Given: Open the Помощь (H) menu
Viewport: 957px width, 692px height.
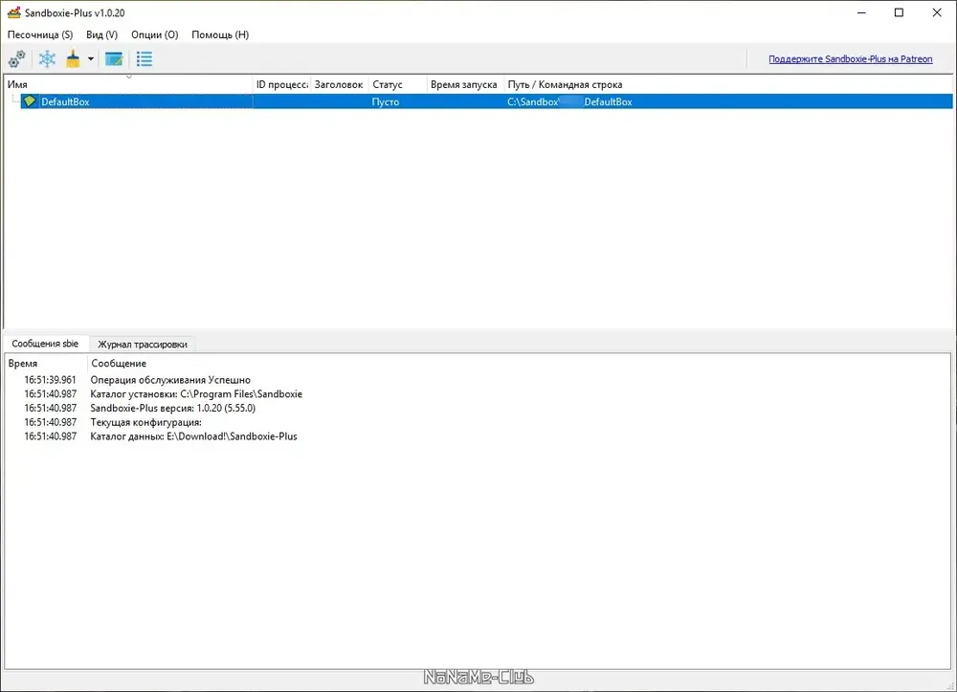Looking at the screenshot, I should [220, 34].
